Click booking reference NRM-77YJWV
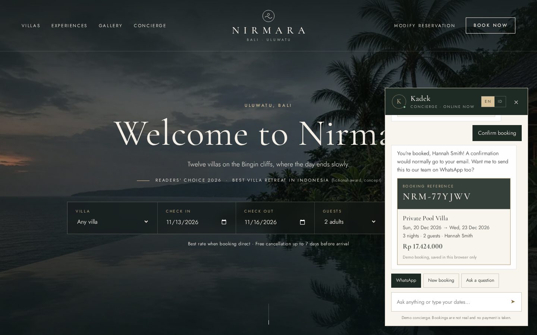The width and height of the screenshot is (537, 335). coord(437,197)
